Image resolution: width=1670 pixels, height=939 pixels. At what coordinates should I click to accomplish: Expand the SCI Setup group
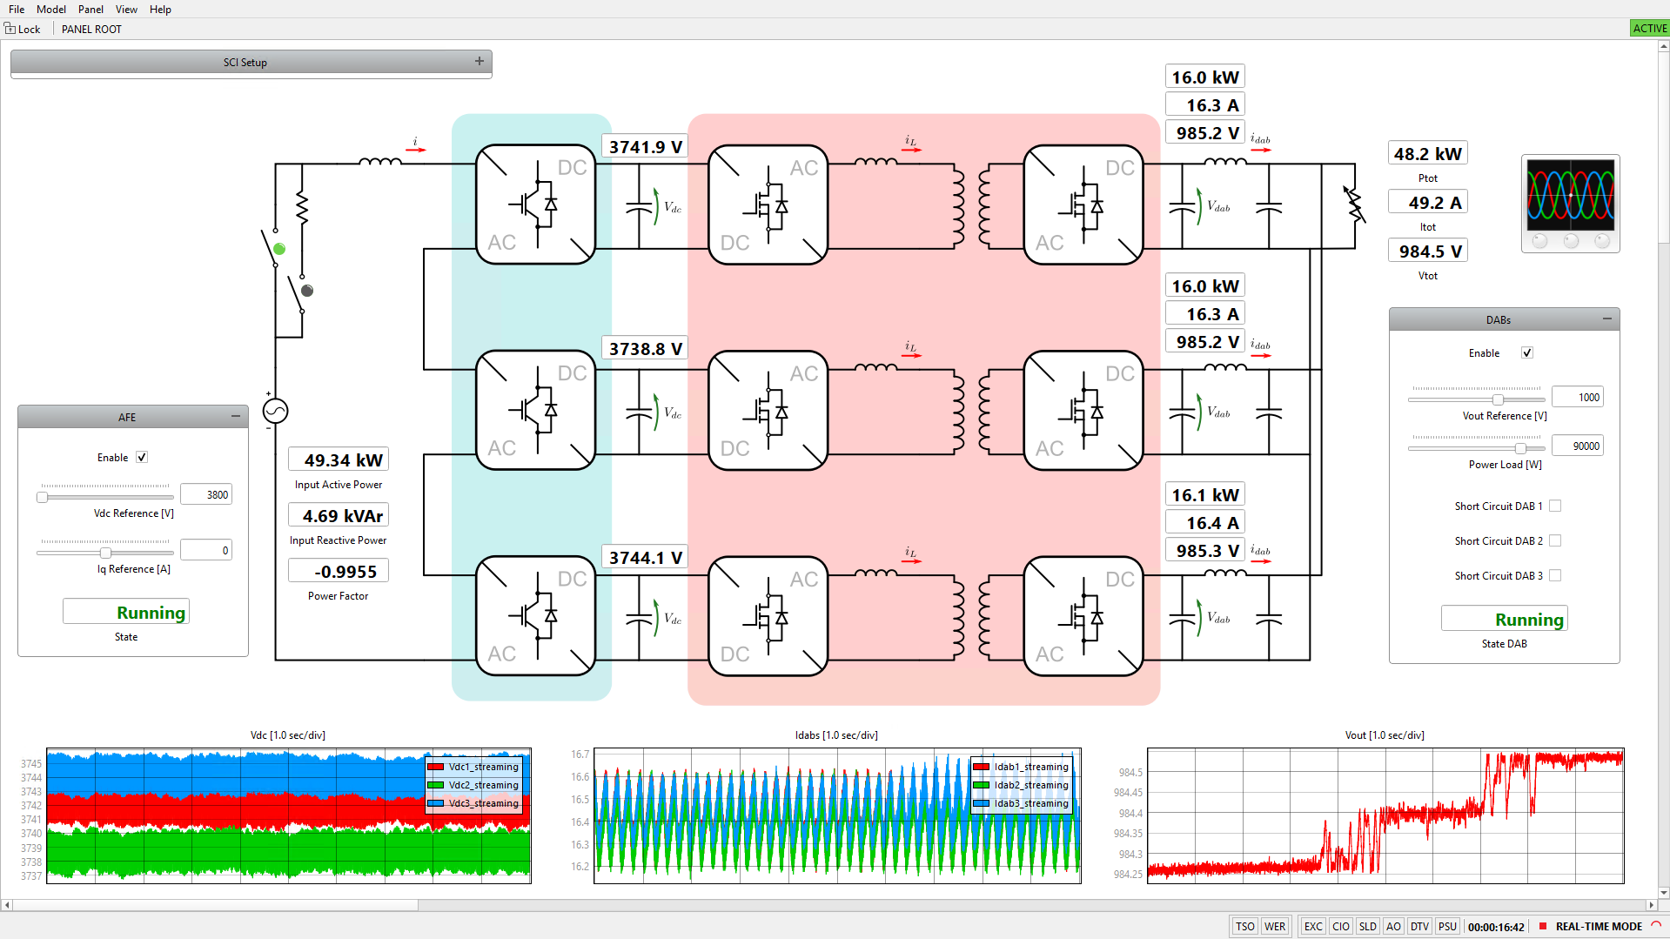click(x=479, y=62)
